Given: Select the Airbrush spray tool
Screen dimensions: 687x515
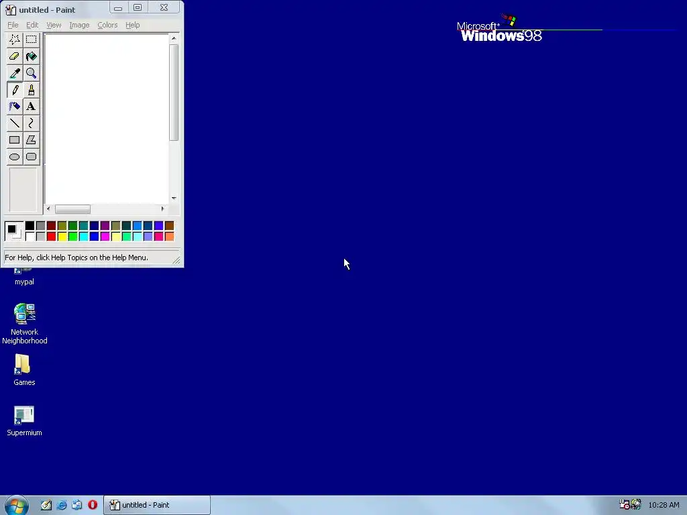Looking at the screenshot, I should click(x=15, y=107).
